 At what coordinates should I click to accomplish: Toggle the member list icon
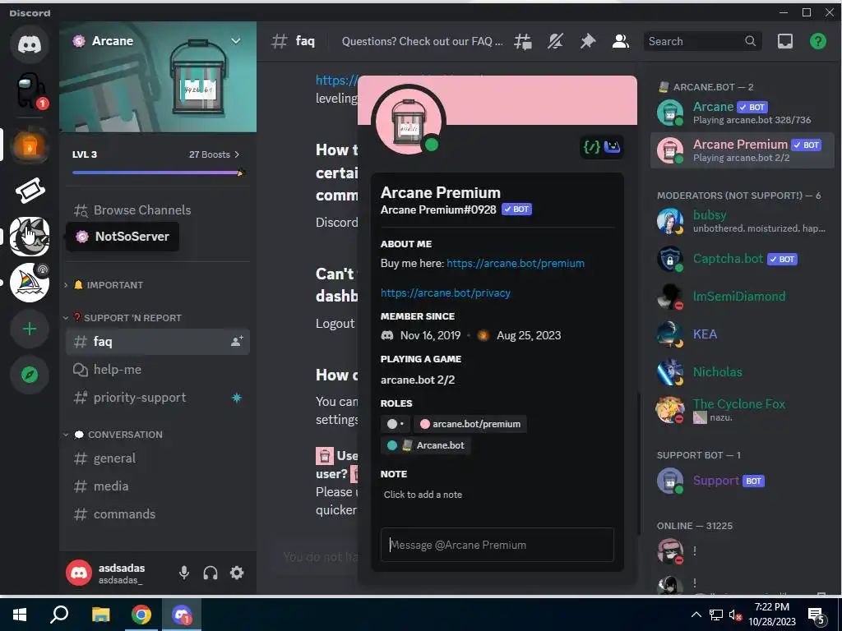pos(620,41)
